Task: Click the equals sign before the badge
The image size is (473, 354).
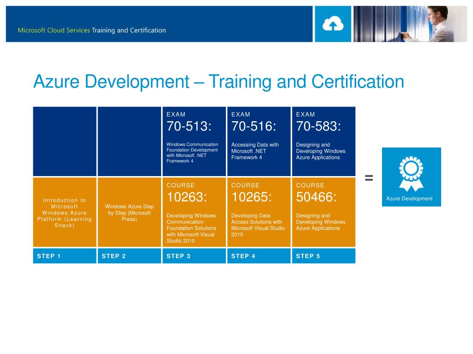Action: (369, 178)
